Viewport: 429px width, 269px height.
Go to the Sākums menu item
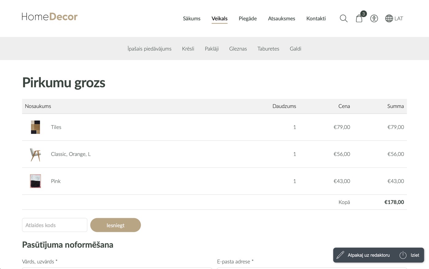tap(192, 18)
